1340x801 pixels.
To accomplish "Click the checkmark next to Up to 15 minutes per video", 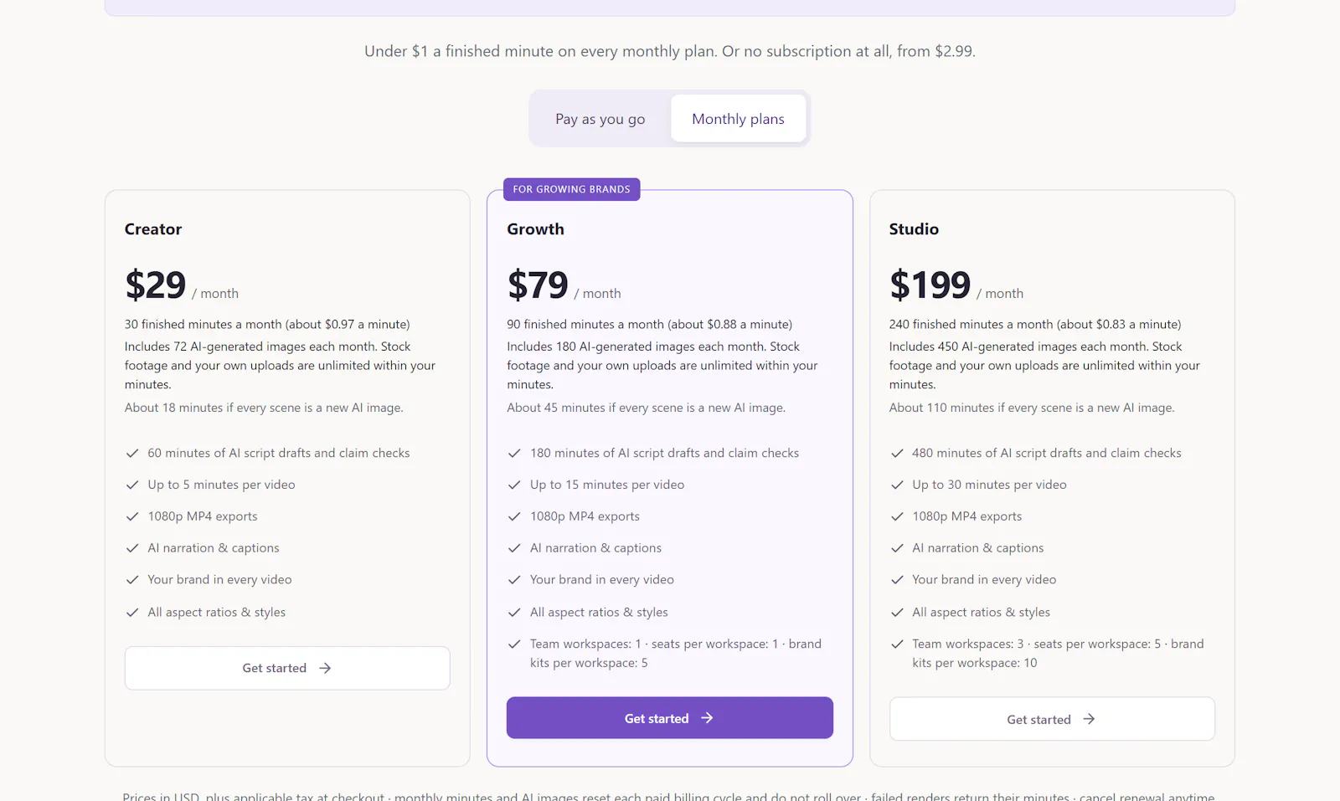I will [x=514, y=485].
